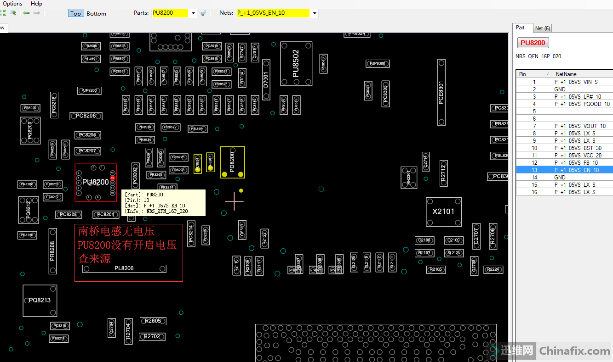Go forward with the gray right arrow
The width and height of the screenshot is (613, 362).
37,13
